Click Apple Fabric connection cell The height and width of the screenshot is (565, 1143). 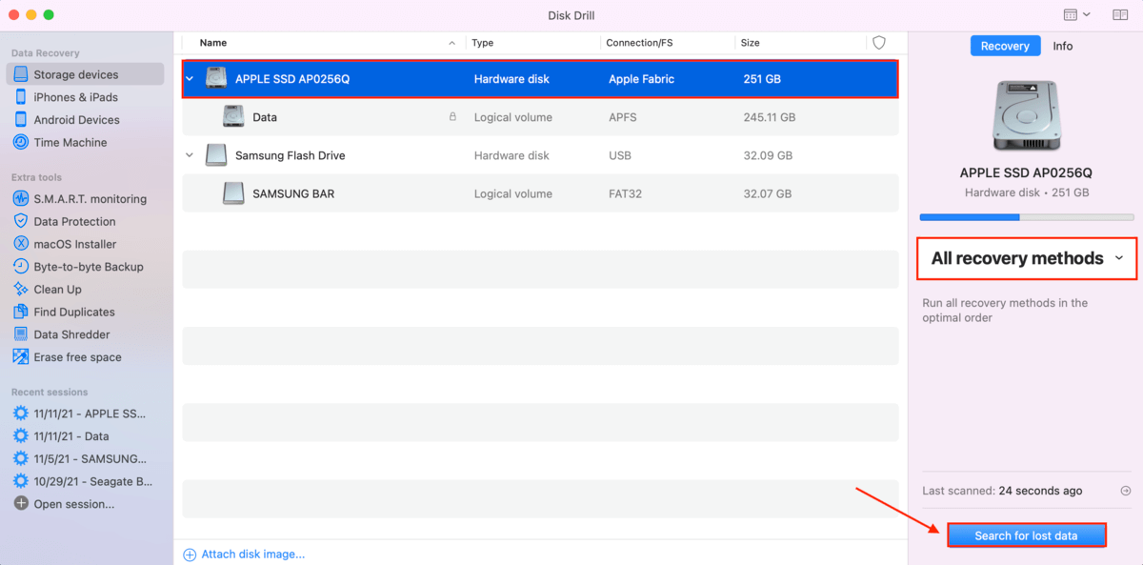coord(642,79)
